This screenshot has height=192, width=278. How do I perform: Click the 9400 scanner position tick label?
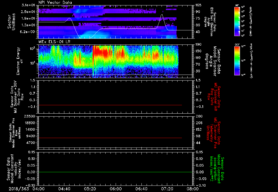coord(31,136)
